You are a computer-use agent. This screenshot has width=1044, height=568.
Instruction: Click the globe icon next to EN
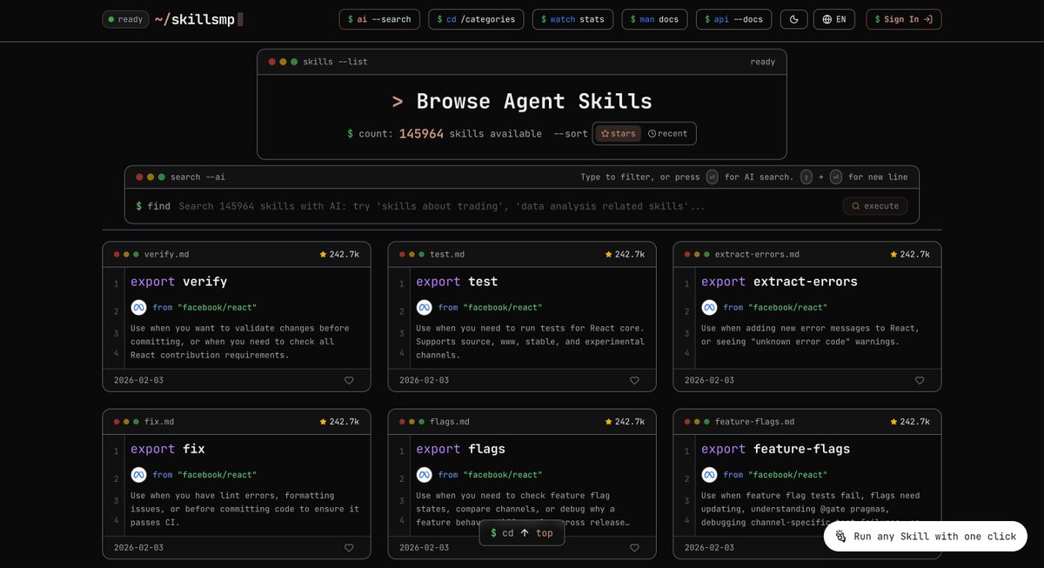point(826,19)
